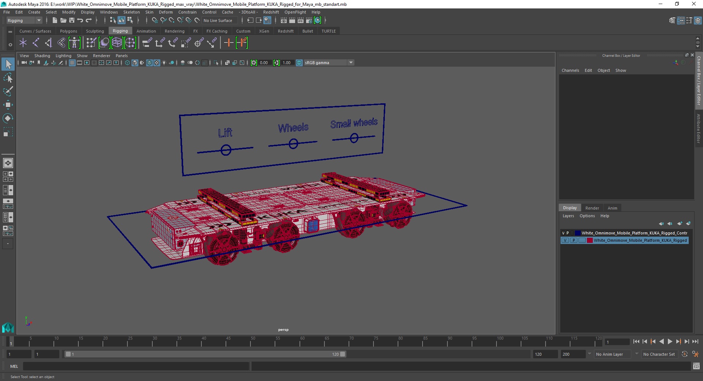Toggle viewport grid display button
Viewport: 703px width, 381px height.
point(72,63)
